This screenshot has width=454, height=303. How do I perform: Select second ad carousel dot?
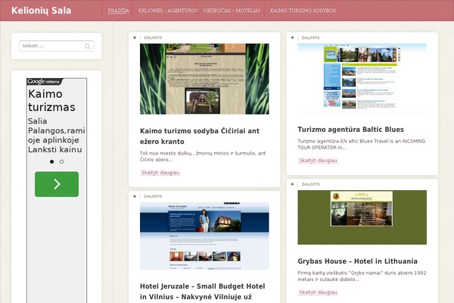[x=62, y=162]
